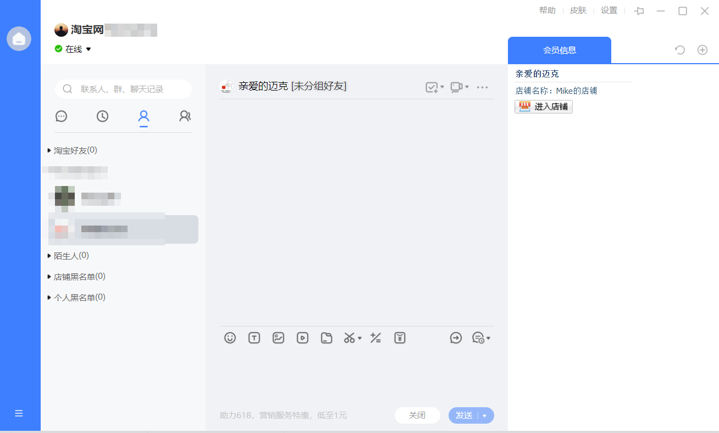Screen dimensions: 719x433
Task: Take a screenshot with the scissors tool
Action: [350, 338]
